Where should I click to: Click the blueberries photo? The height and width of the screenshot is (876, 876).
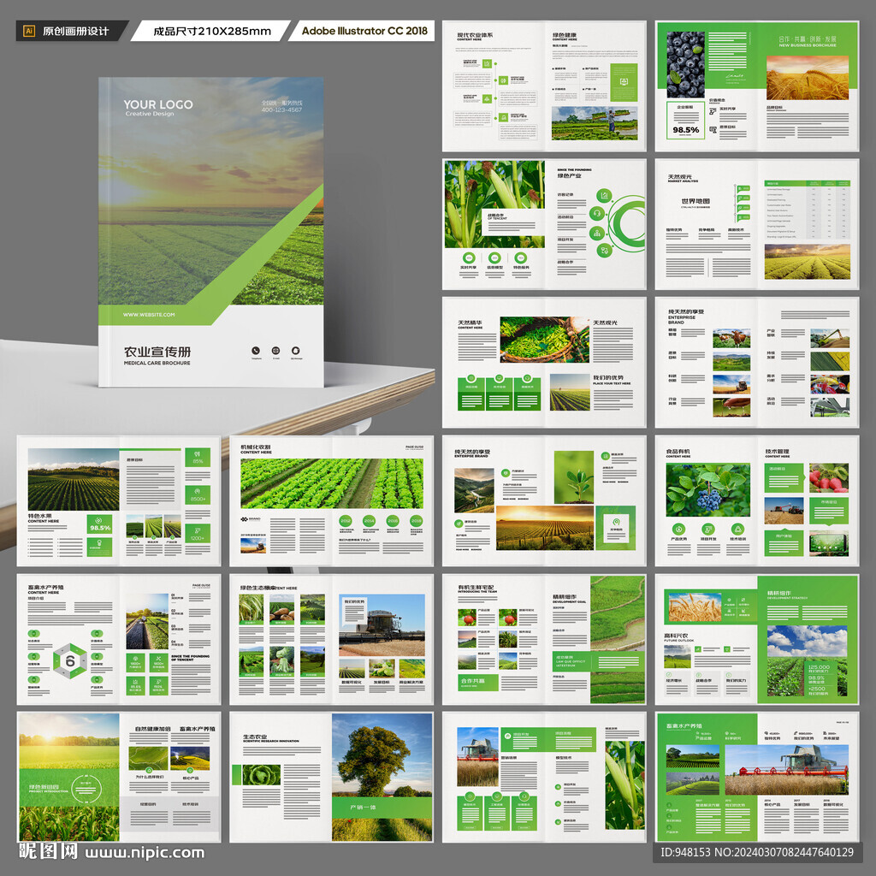point(685,65)
